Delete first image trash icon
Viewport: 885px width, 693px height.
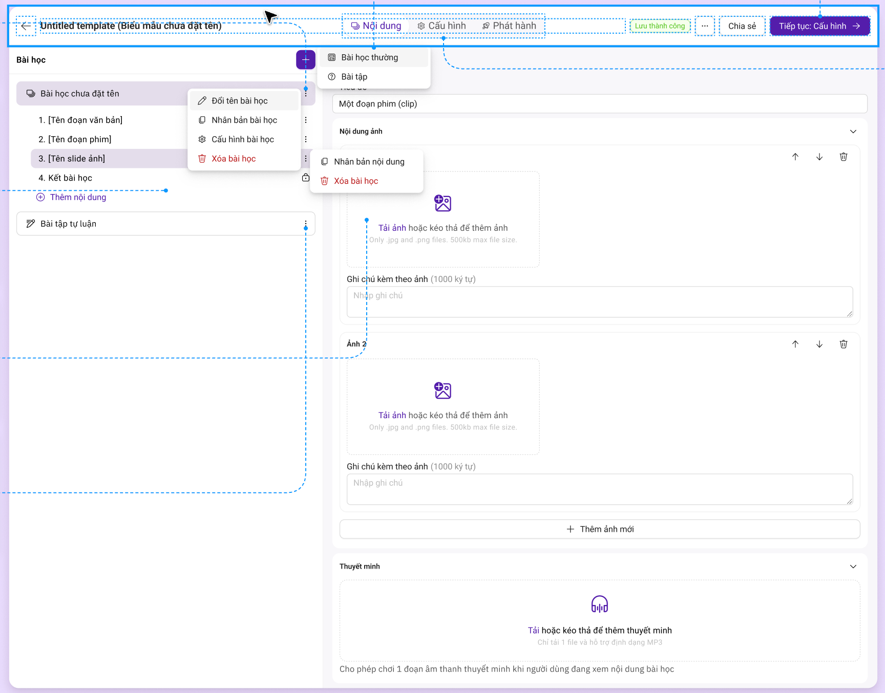click(844, 157)
